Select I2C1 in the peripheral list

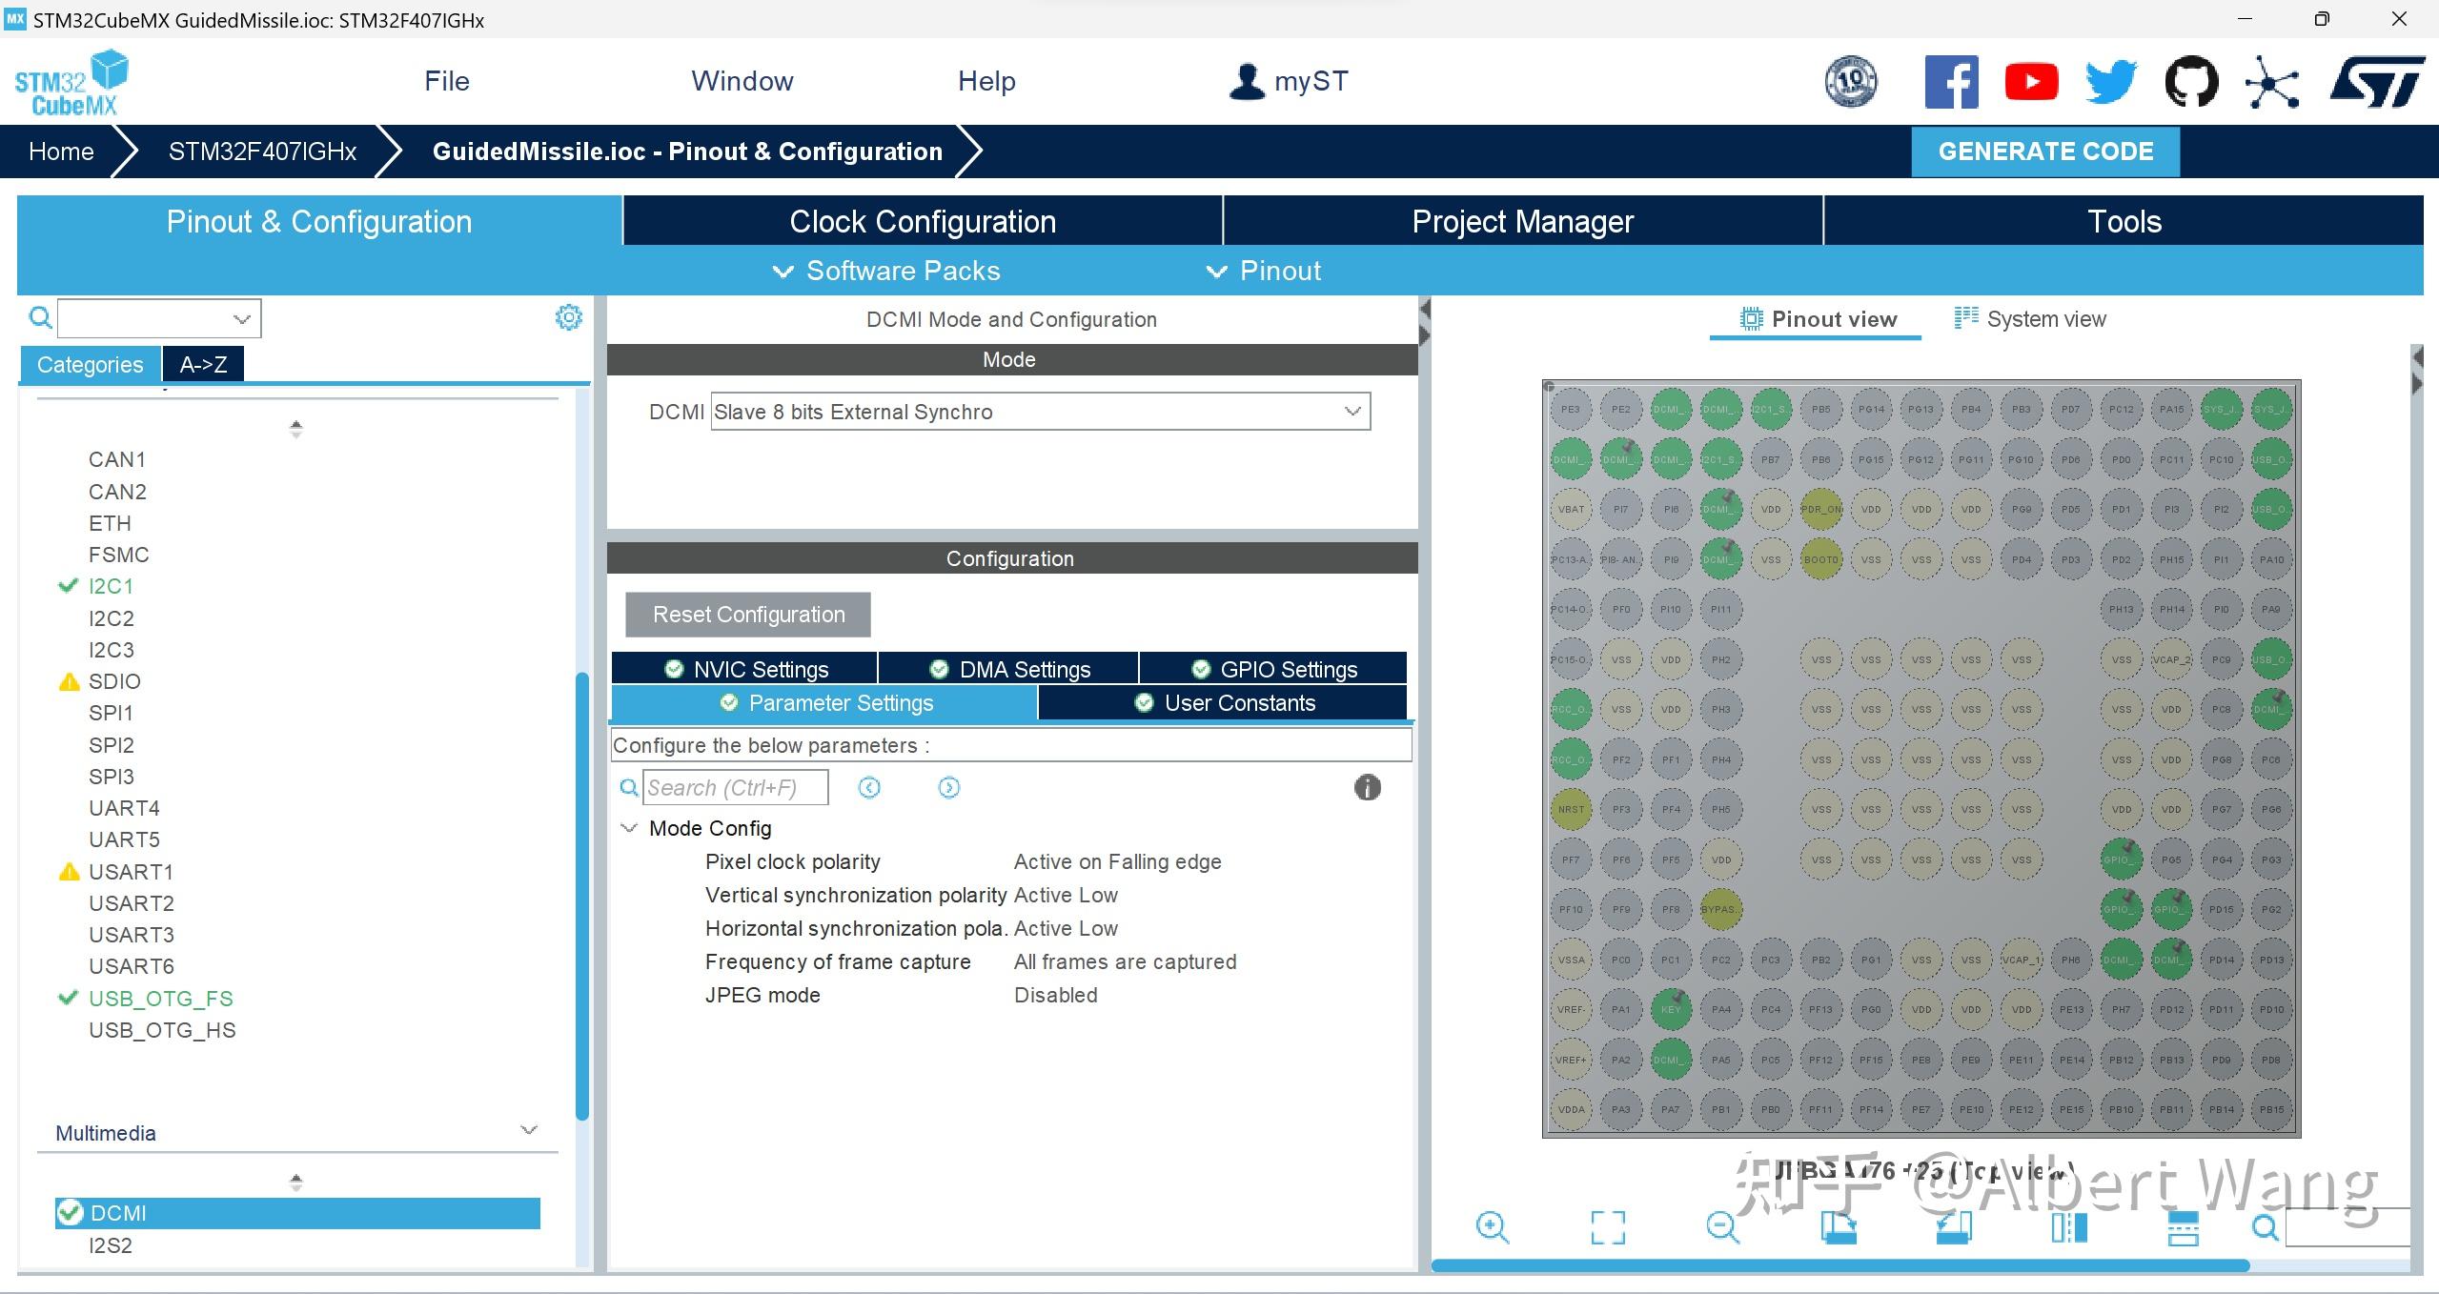pyautogui.click(x=112, y=586)
